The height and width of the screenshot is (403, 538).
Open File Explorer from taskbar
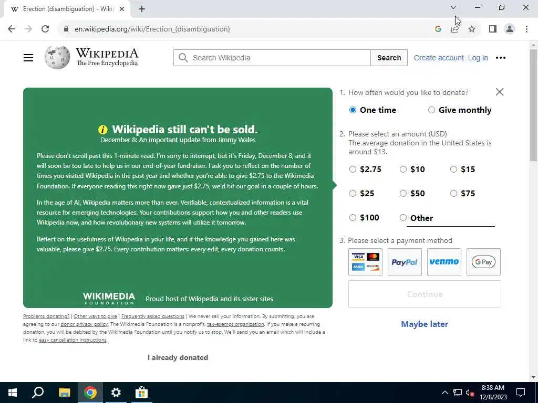(x=64, y=393)
